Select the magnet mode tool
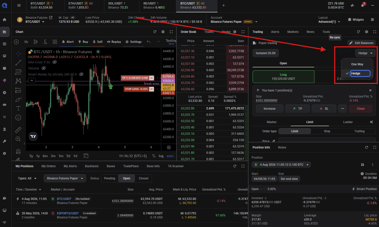379x227 pixels. tap(18, 151)
